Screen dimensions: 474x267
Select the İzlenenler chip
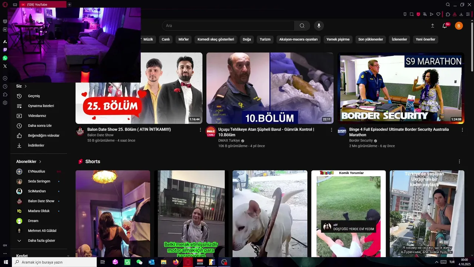pyautogui.click(x=399, y=39)
